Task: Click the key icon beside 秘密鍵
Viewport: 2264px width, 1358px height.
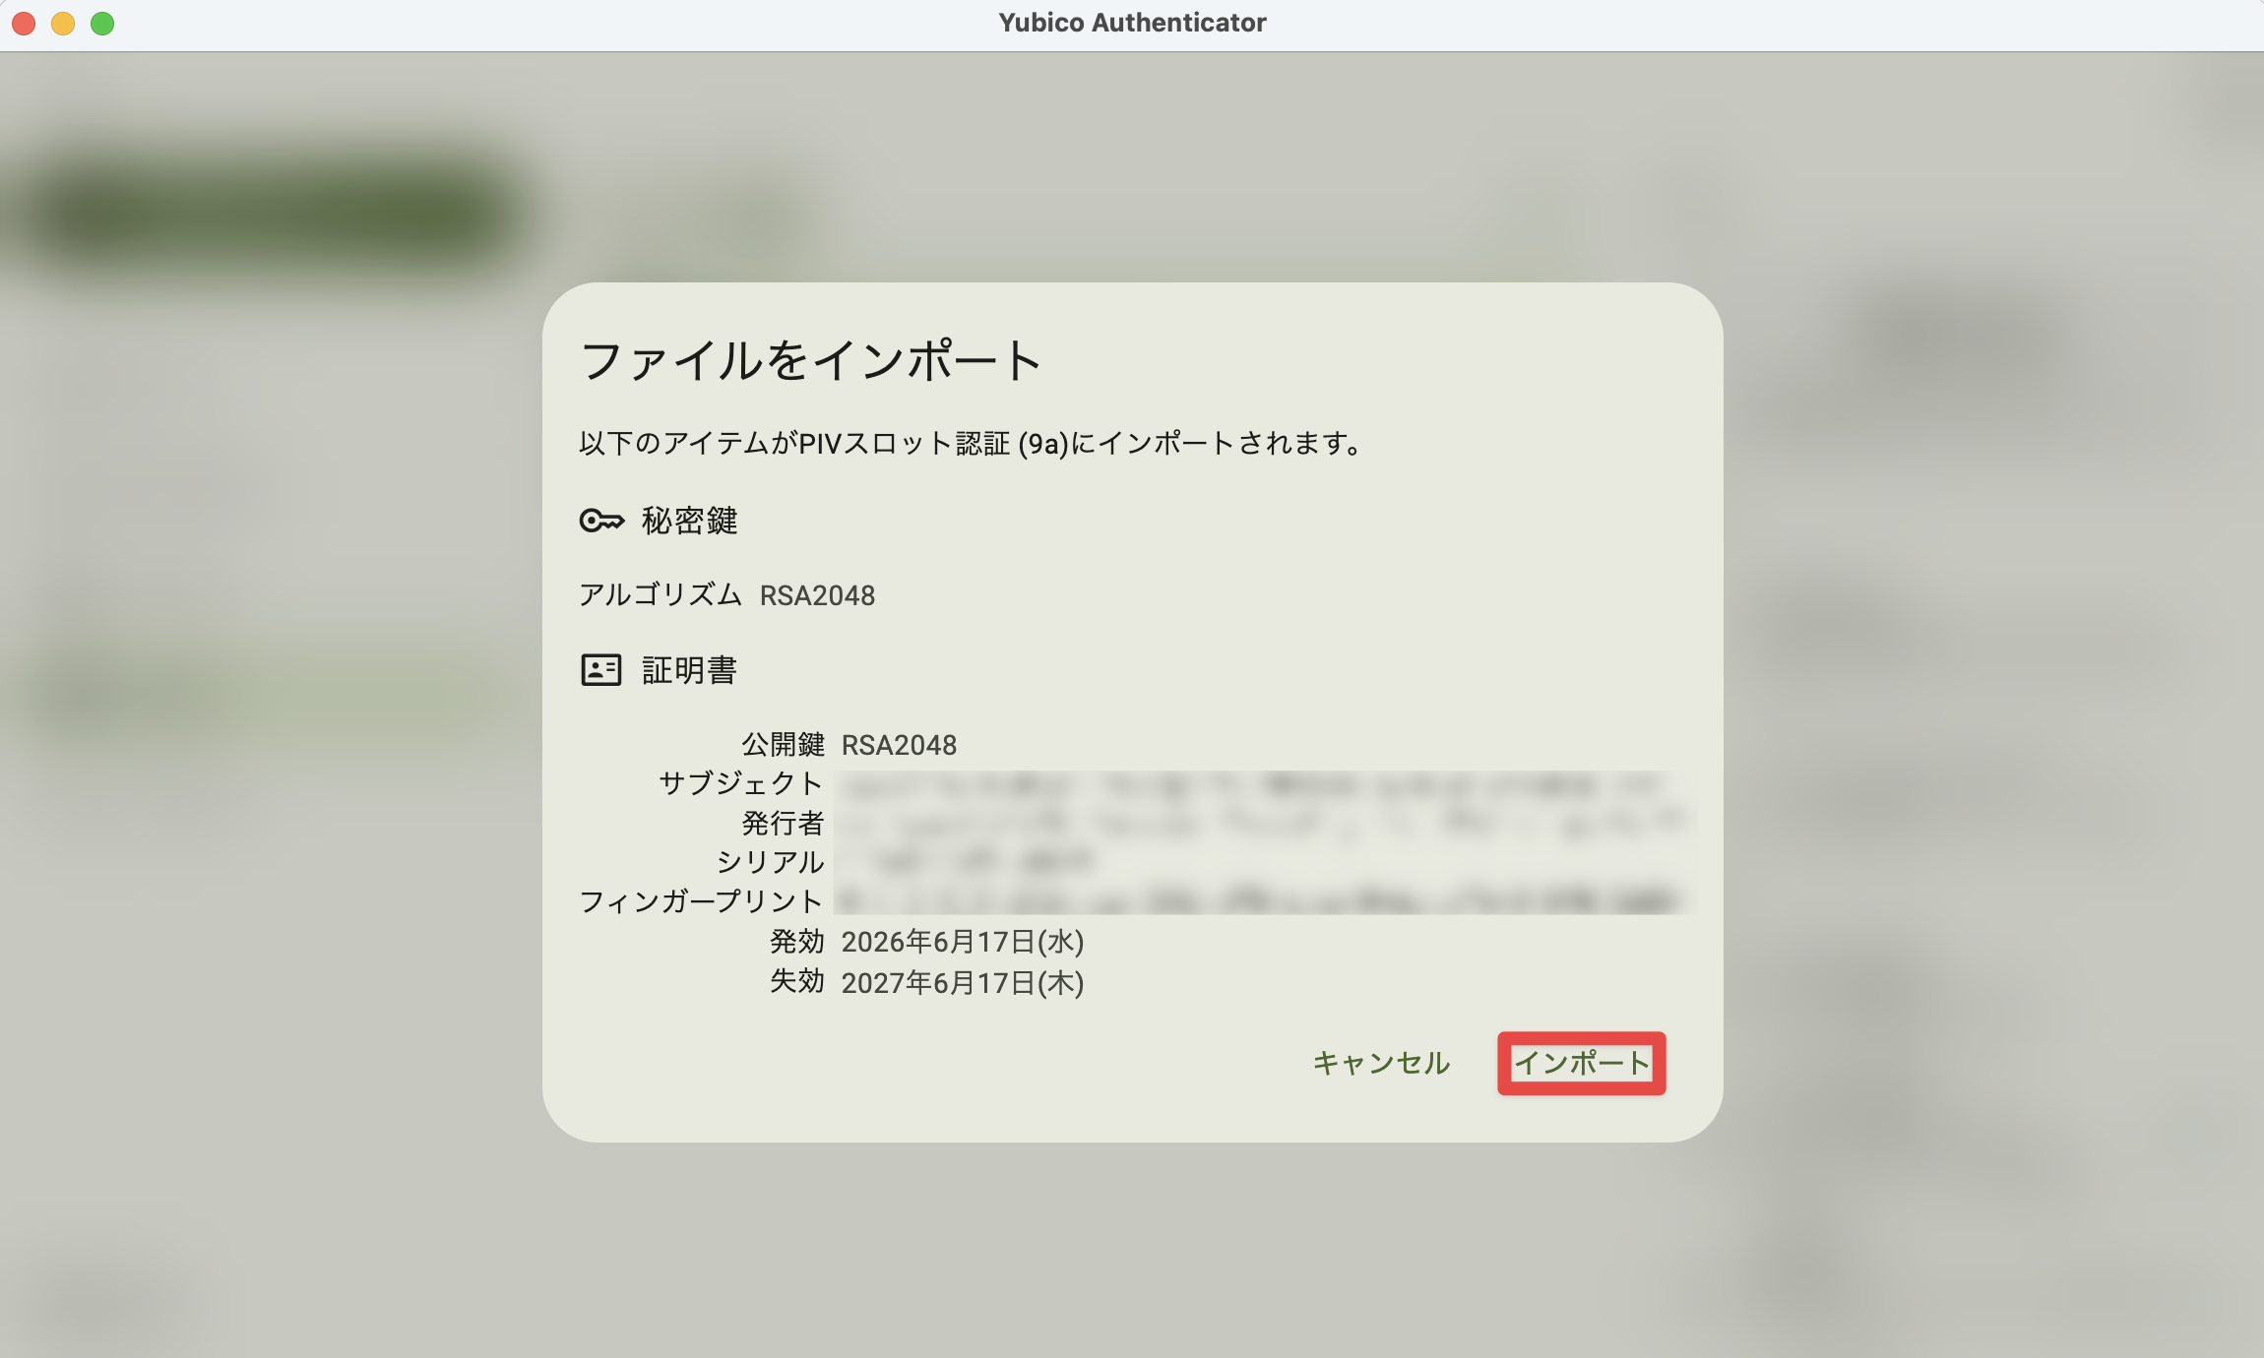Action: pos(601,521)
